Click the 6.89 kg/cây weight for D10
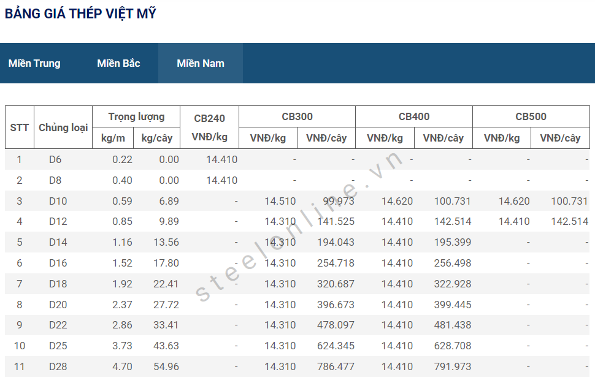Image resolution: width=595 pixels, height=383 pixels. tap(169, 201)
